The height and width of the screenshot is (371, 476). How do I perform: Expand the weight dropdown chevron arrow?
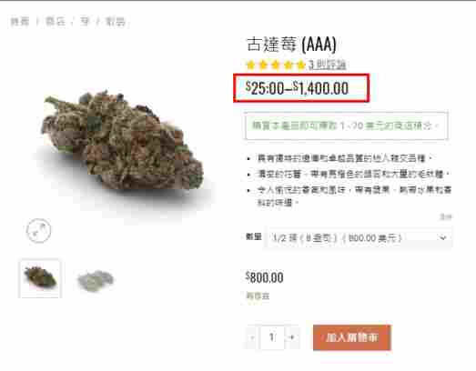click(442, 238)
